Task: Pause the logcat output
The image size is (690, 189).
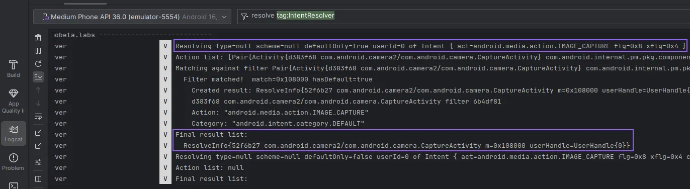Action: (38, 51)
